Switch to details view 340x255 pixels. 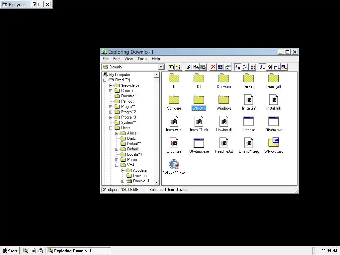252,67
